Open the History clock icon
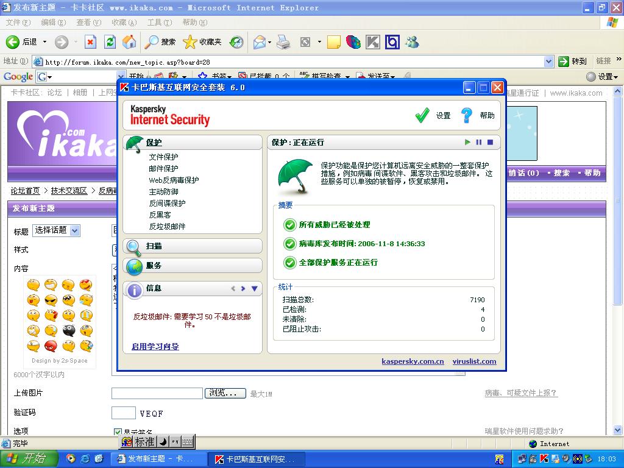Screen dimensions: 624x468 (237, 42)
